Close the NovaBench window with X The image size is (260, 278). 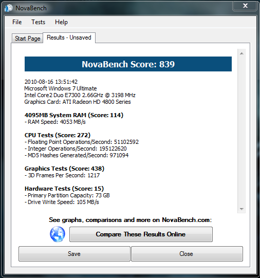tap(245, 6)
